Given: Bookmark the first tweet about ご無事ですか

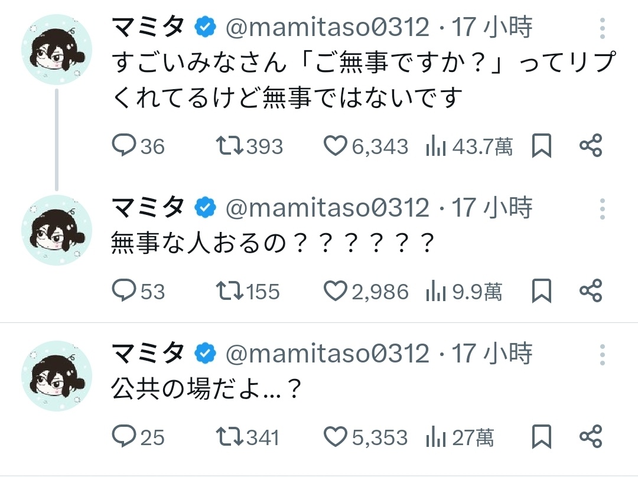Looking at the screenshot, I should tap(542, 146).
